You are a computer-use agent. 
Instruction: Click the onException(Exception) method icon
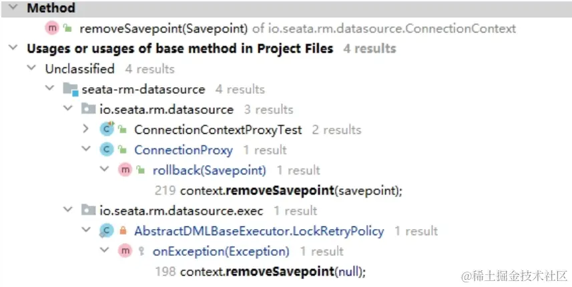point(125,251)
